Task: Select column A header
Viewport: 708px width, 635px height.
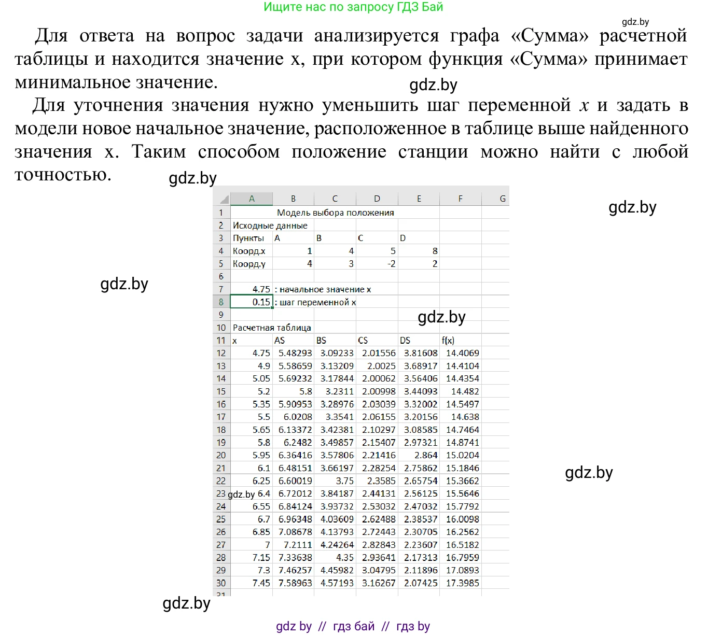Action: (252, 199)
